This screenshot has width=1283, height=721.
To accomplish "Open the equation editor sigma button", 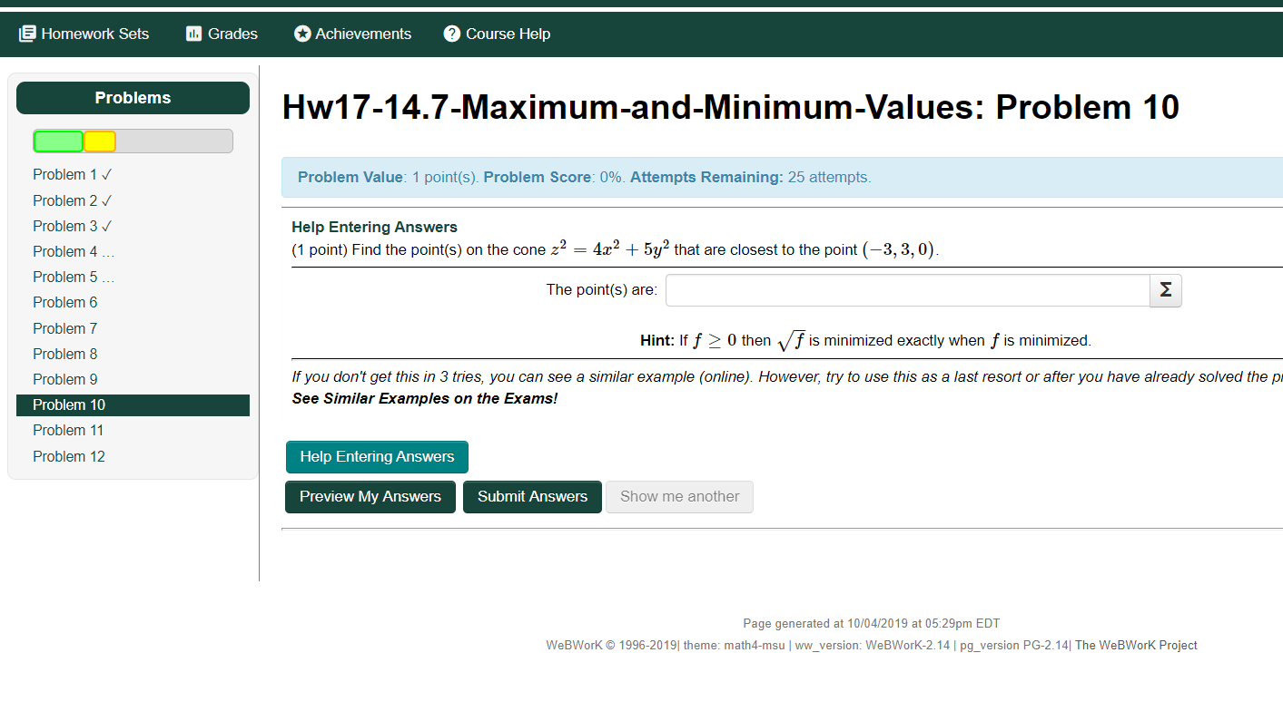I will (1166, 290).
